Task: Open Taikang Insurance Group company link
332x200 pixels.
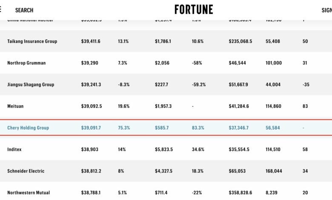Action: (32, 41)
